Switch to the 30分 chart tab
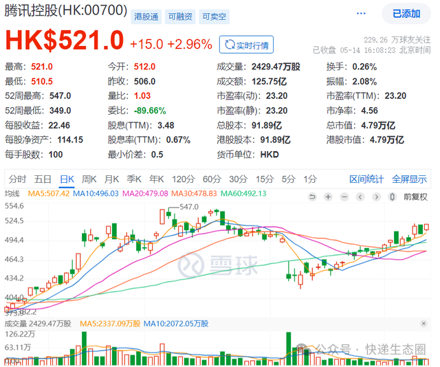440x367 pixels. [239, 179]
